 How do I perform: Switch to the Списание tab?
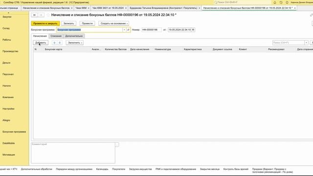tap(56, 36)
